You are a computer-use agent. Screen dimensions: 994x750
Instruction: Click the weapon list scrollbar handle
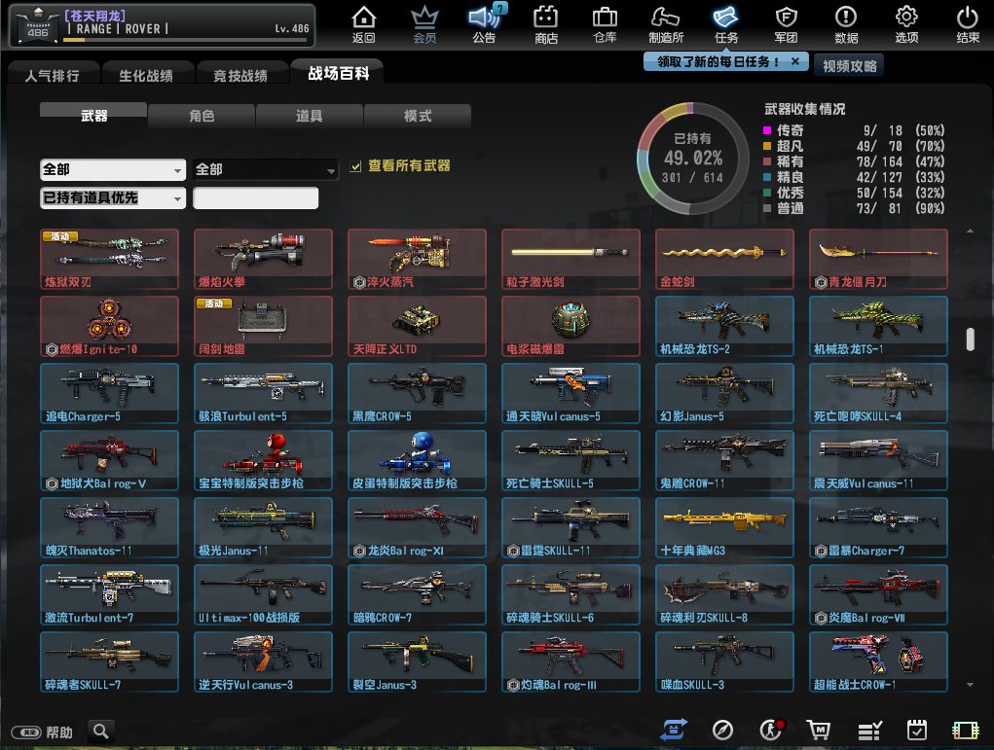click(x=970, y=339)
